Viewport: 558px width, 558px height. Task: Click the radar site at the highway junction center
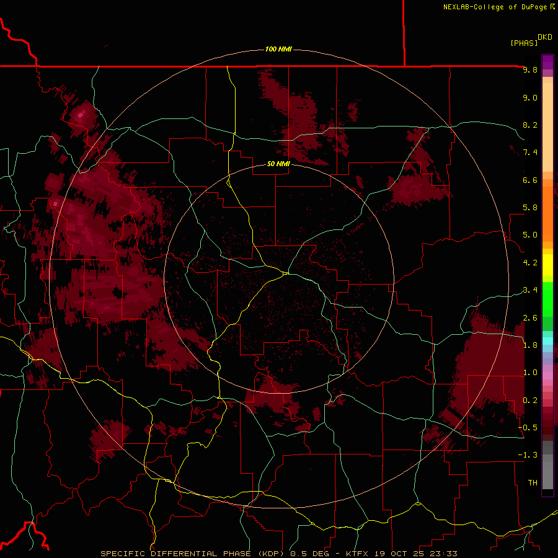(286, 273)
